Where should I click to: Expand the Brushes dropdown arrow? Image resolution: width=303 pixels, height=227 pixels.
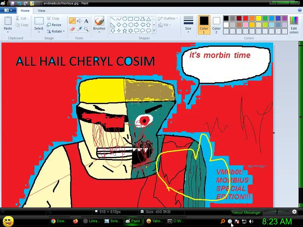[99, 32]
